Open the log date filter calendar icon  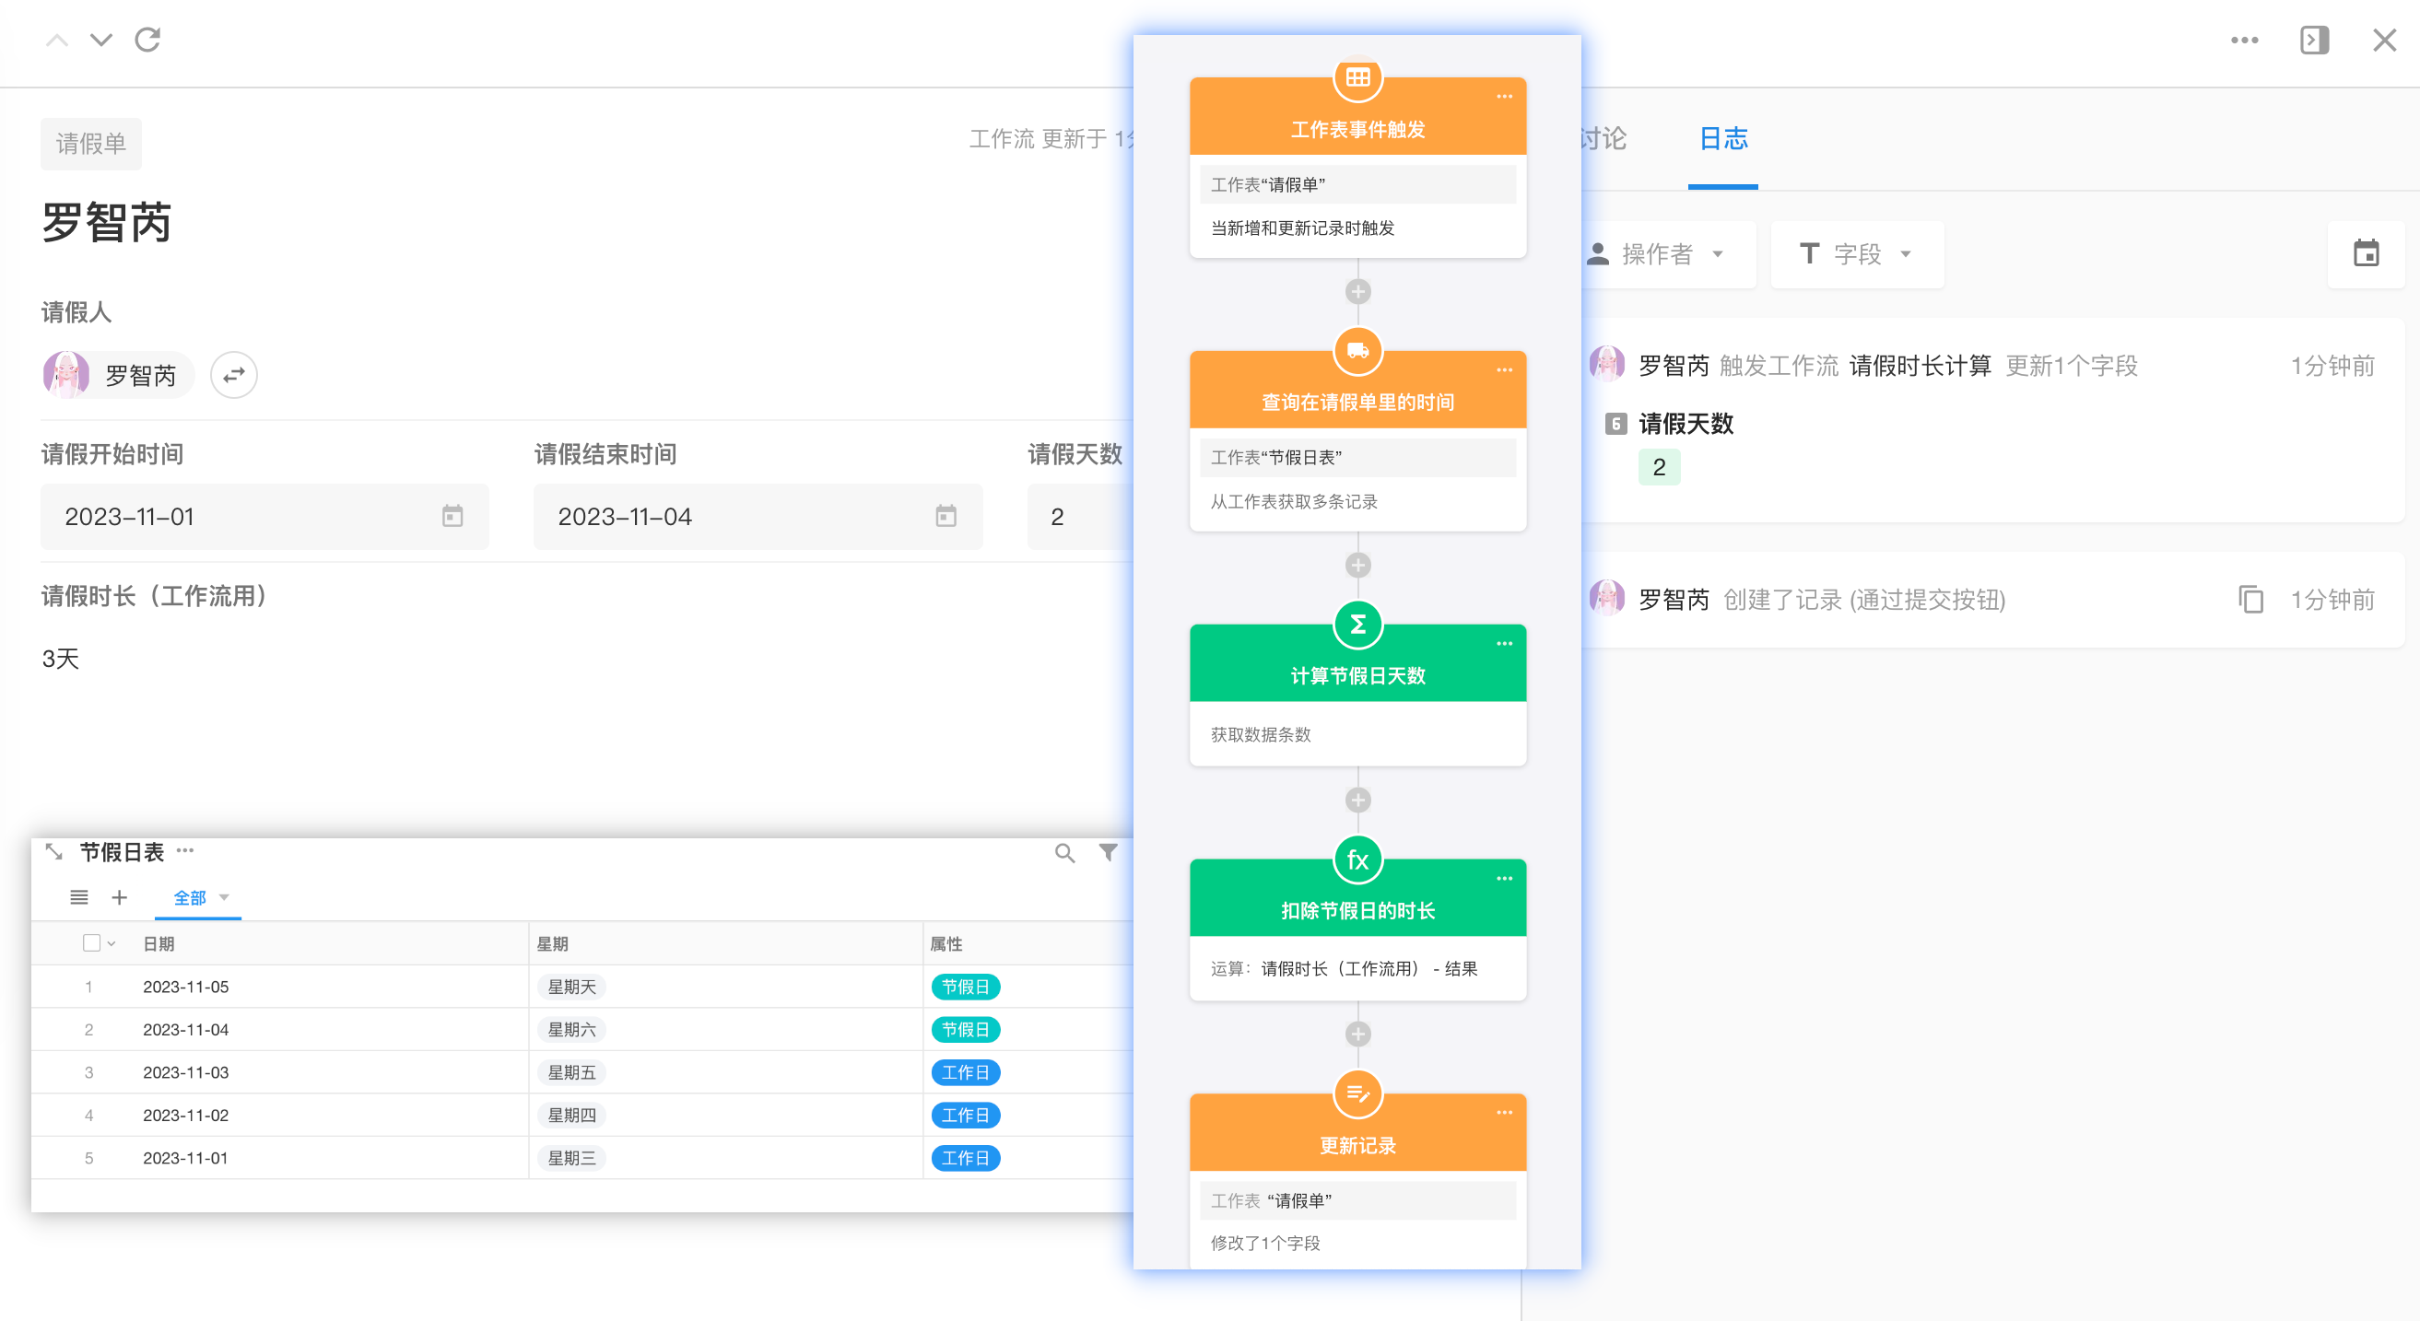[2365, 253]
